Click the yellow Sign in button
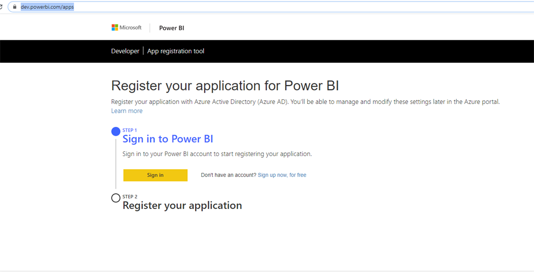Screen dimensions: 534x272 (x=155, y=175)
